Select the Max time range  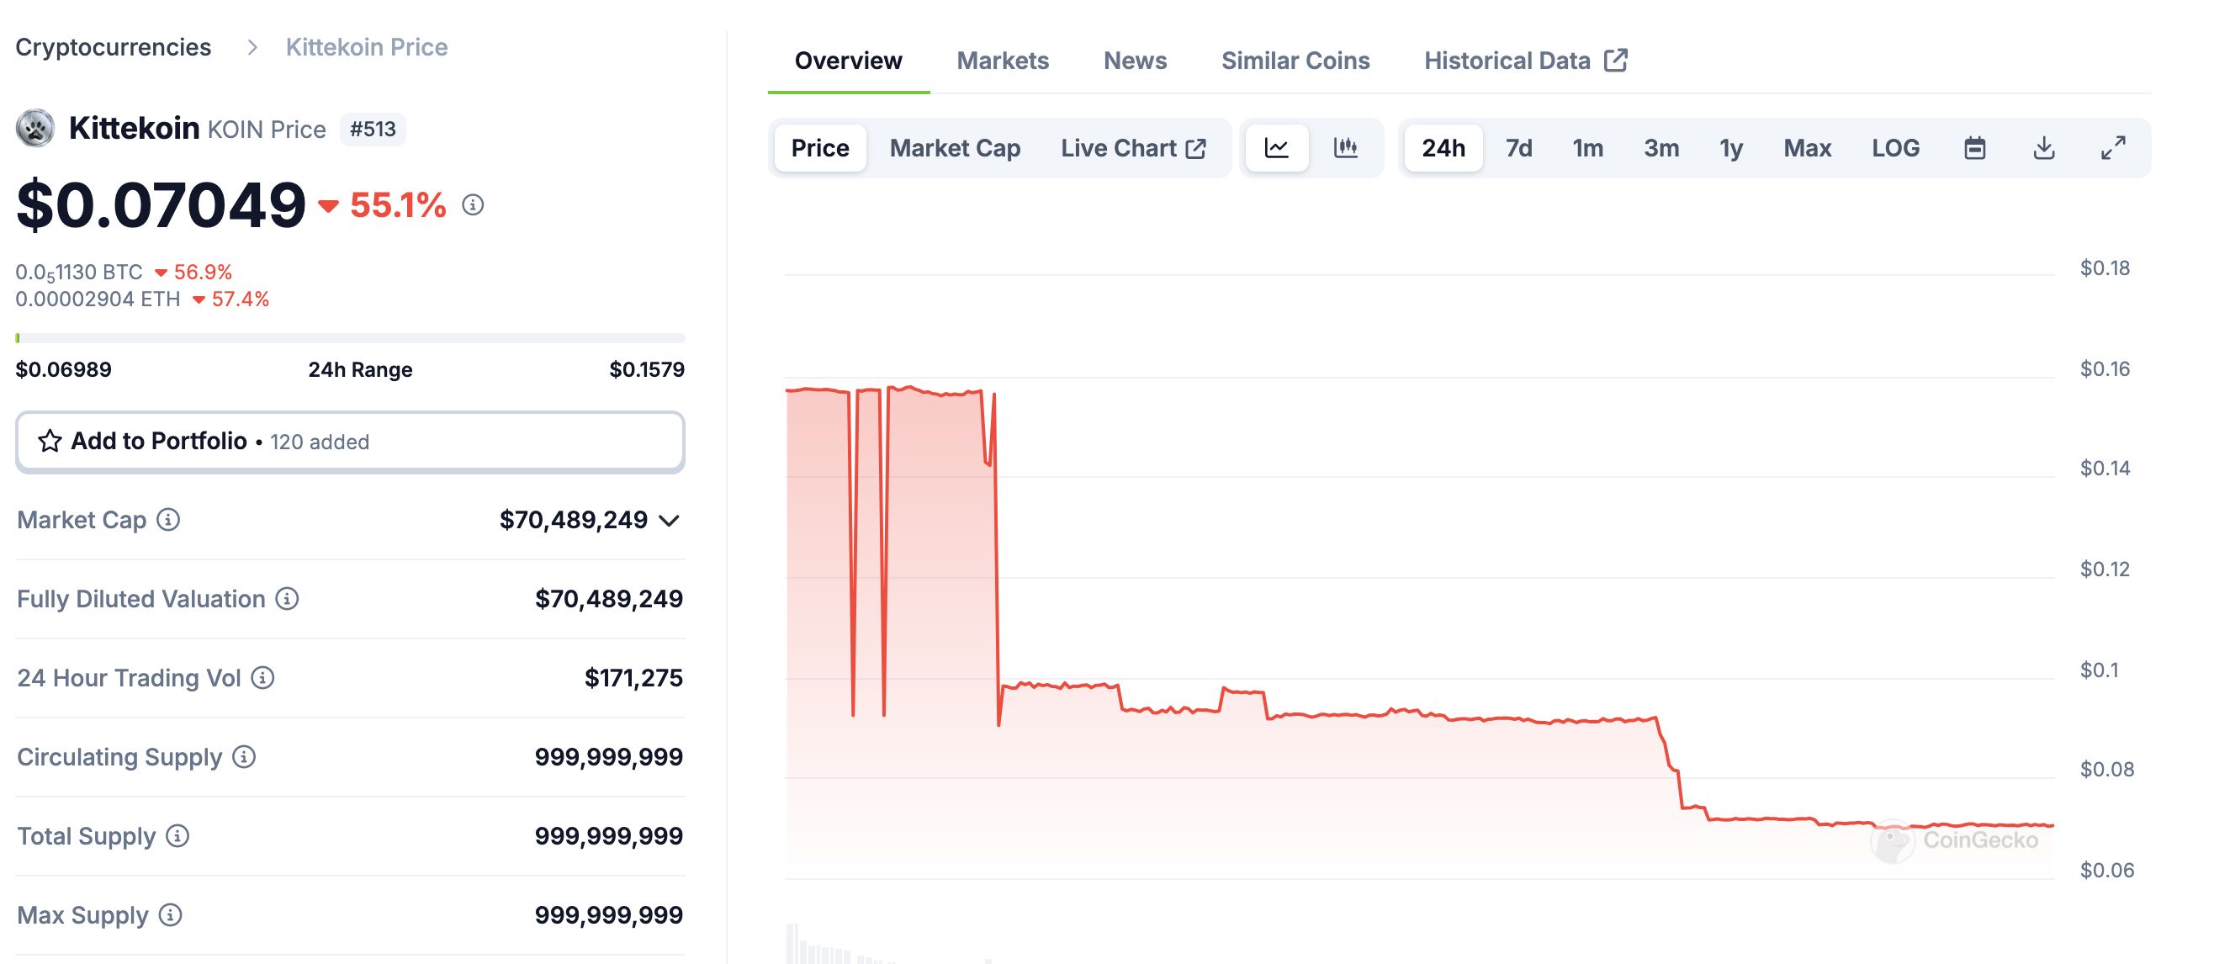(x=1807, y=148)
